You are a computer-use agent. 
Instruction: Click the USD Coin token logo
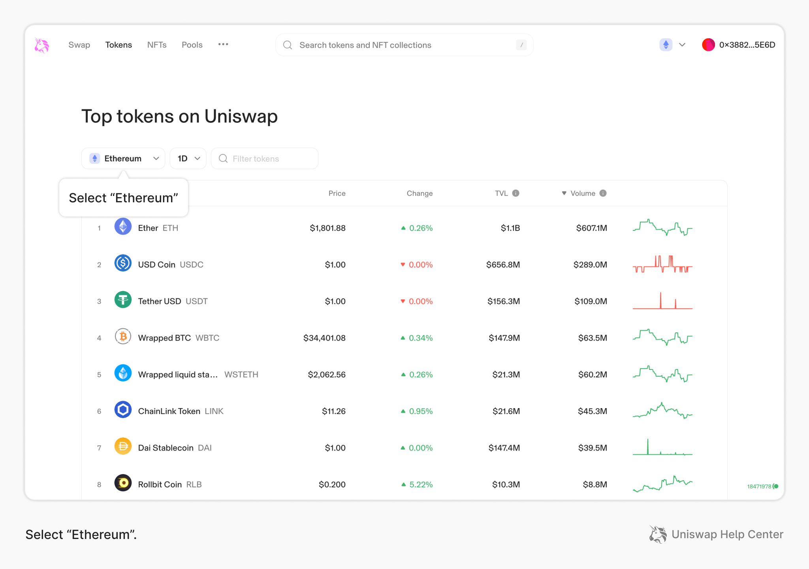pyautogui.click(x=123, y=263)
